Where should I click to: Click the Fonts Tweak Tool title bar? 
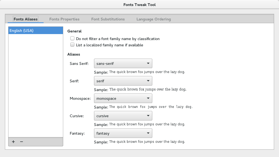click(139, 5)
